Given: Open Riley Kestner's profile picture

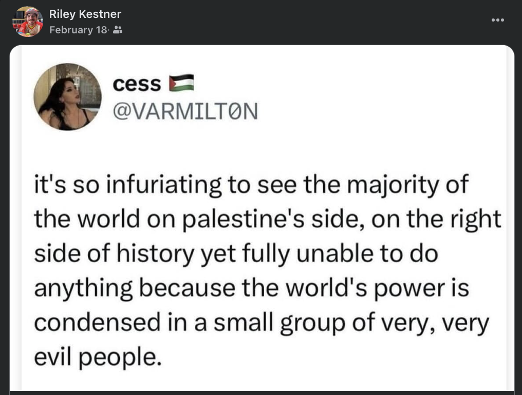Looking at the screenshot, I should coord(27,22).
